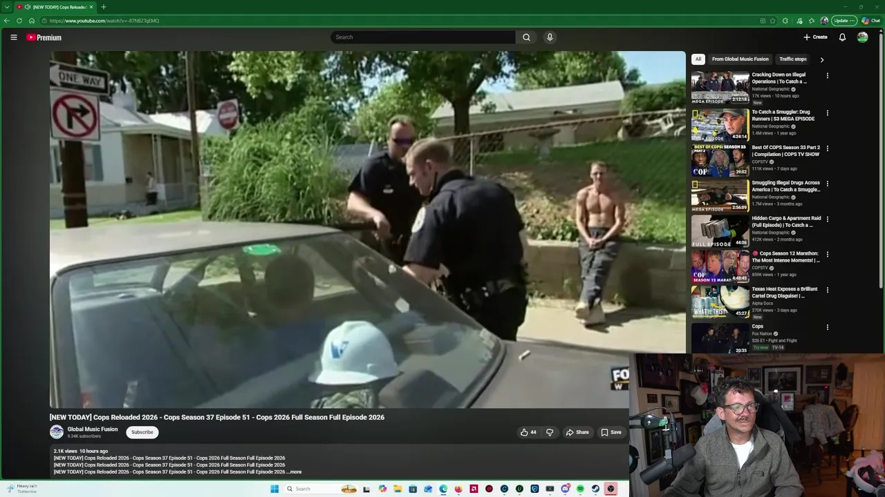Viewport: 885px width, 497px height.
Task: Add page to favorites star icon
Action: point(772,21)
